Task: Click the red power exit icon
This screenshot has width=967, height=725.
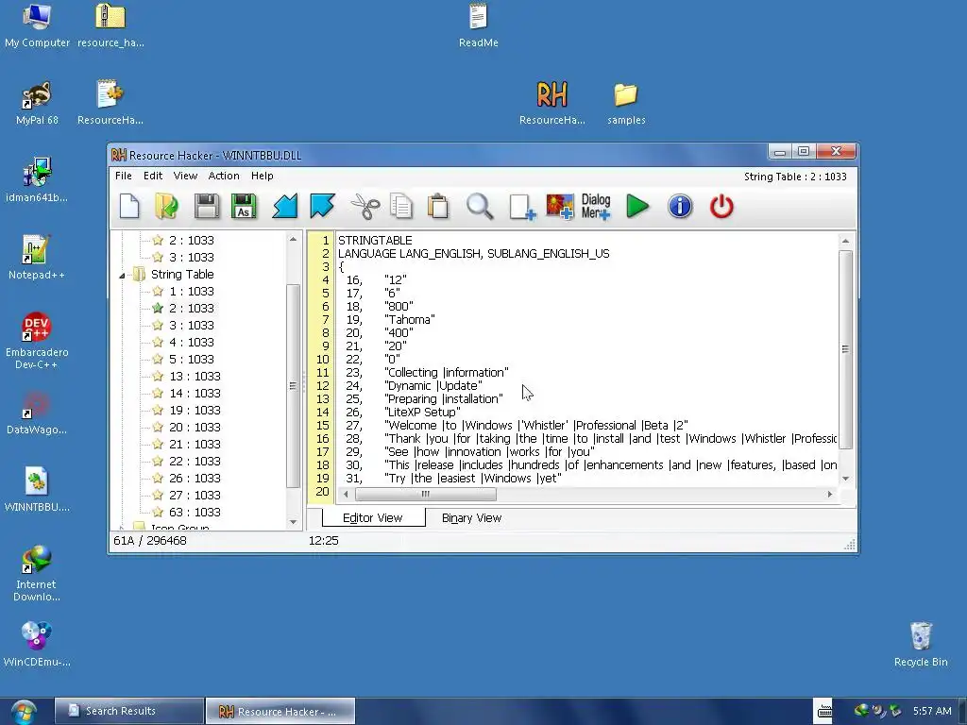Action: pyautogui.click(x=721, y=206)
